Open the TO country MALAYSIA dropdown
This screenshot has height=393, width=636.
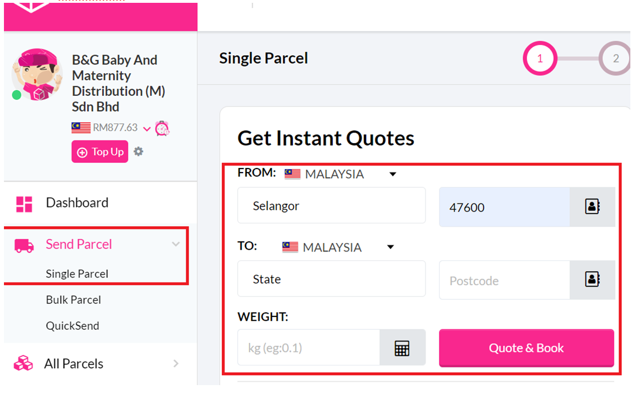click(x=390, y=247)
